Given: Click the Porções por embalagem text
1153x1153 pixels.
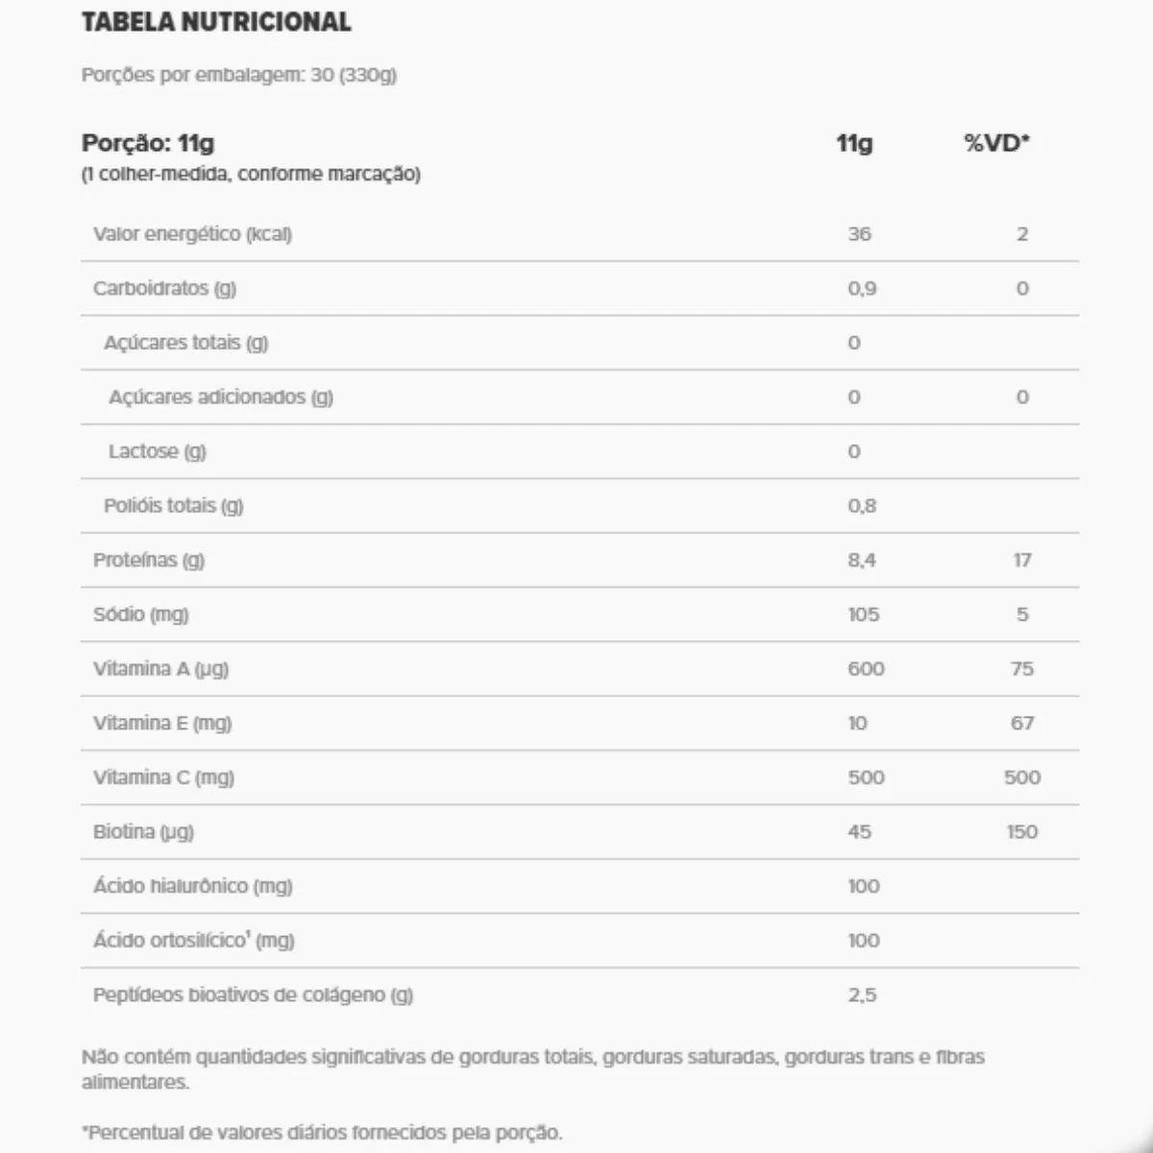Looking at the screenshot, I should coord(238,75).
